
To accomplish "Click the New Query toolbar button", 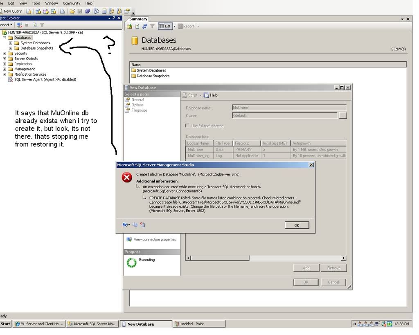I will point(11,11).
